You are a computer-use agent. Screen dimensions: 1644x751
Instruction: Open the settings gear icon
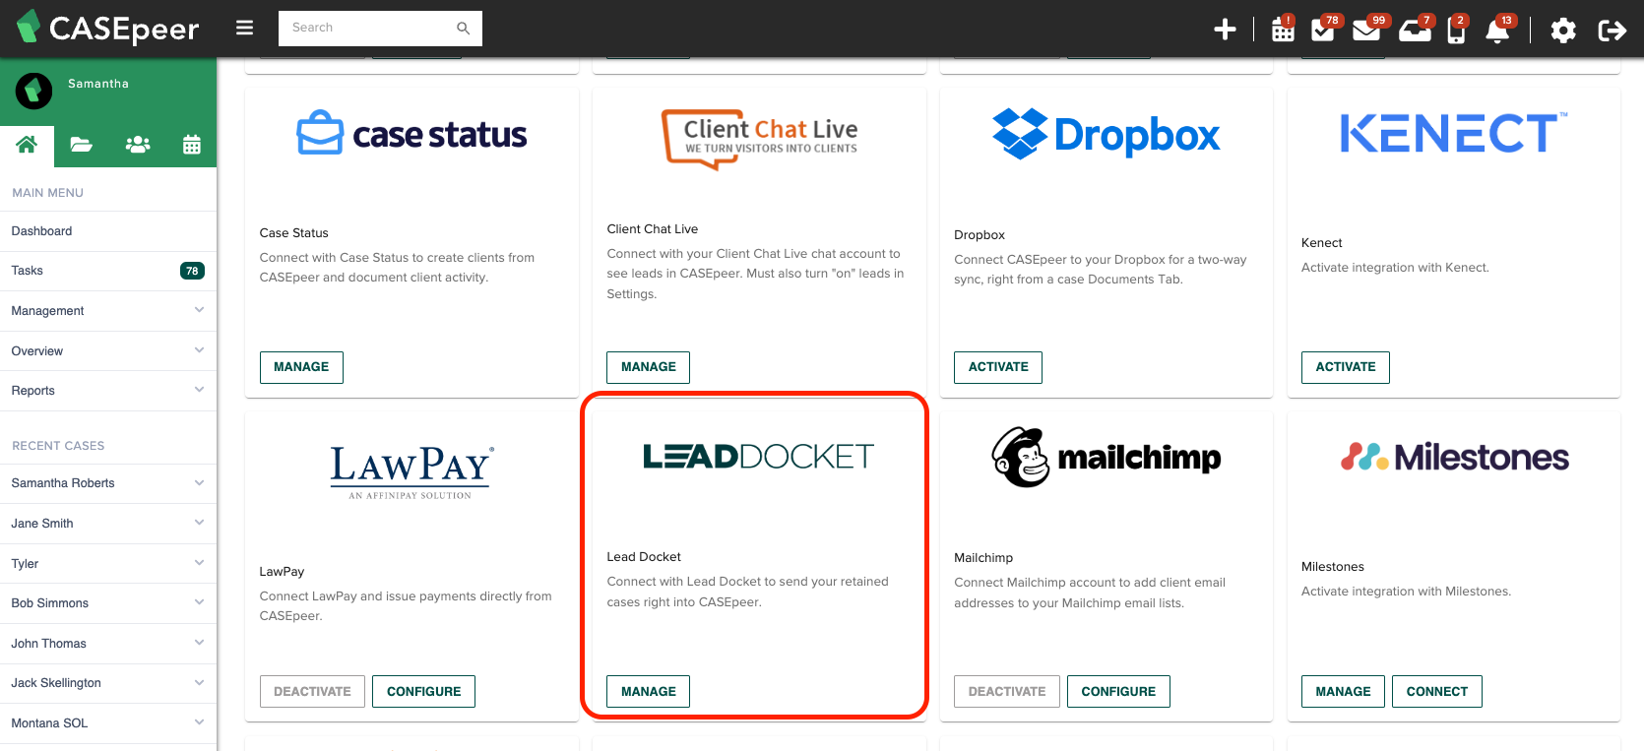pyautogui.click(x=1563, y=31)
